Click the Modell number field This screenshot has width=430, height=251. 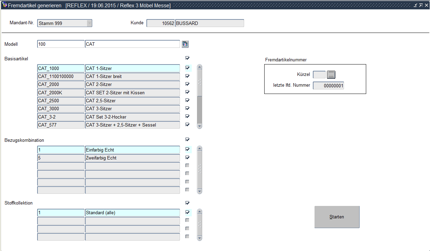[61, 44]
